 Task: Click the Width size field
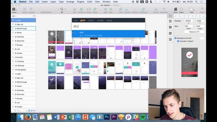pyautogui.click(x=189, y=26)
